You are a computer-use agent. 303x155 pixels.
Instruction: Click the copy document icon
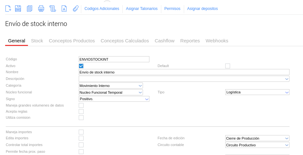[30, 9]
